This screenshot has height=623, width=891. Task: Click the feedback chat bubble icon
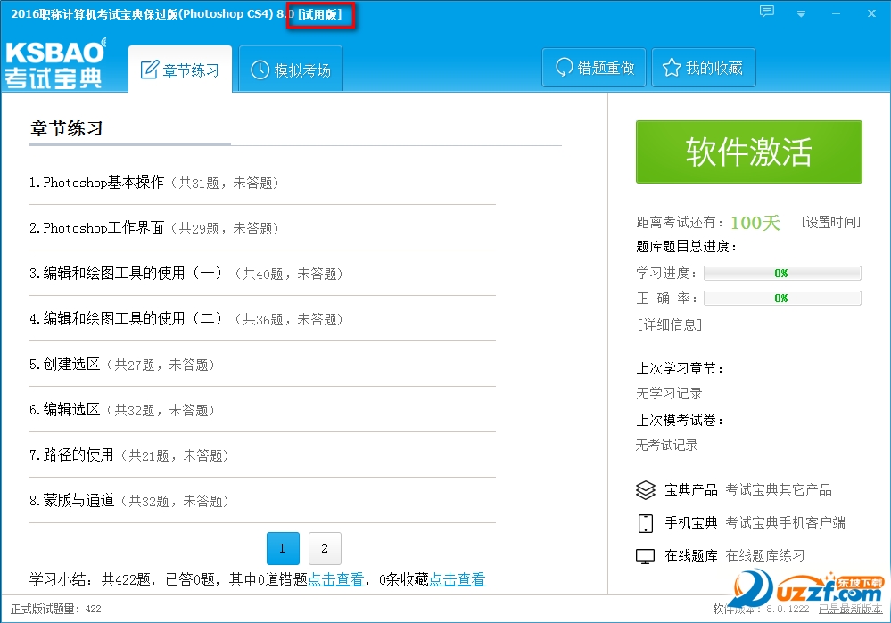point(766,12)
